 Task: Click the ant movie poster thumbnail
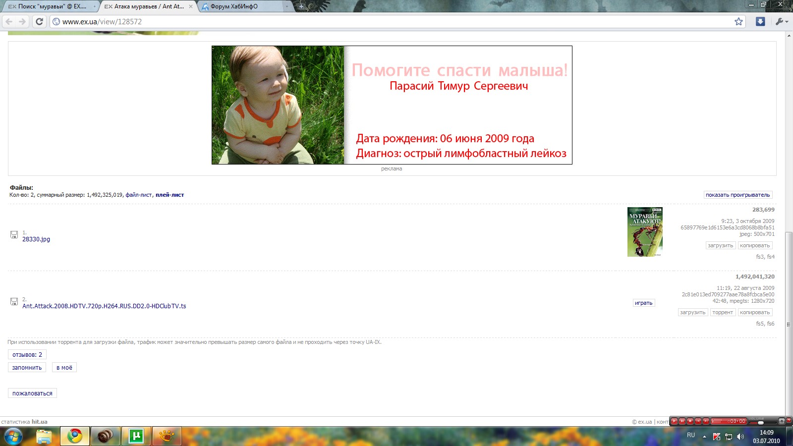click(x=645, y=232)
